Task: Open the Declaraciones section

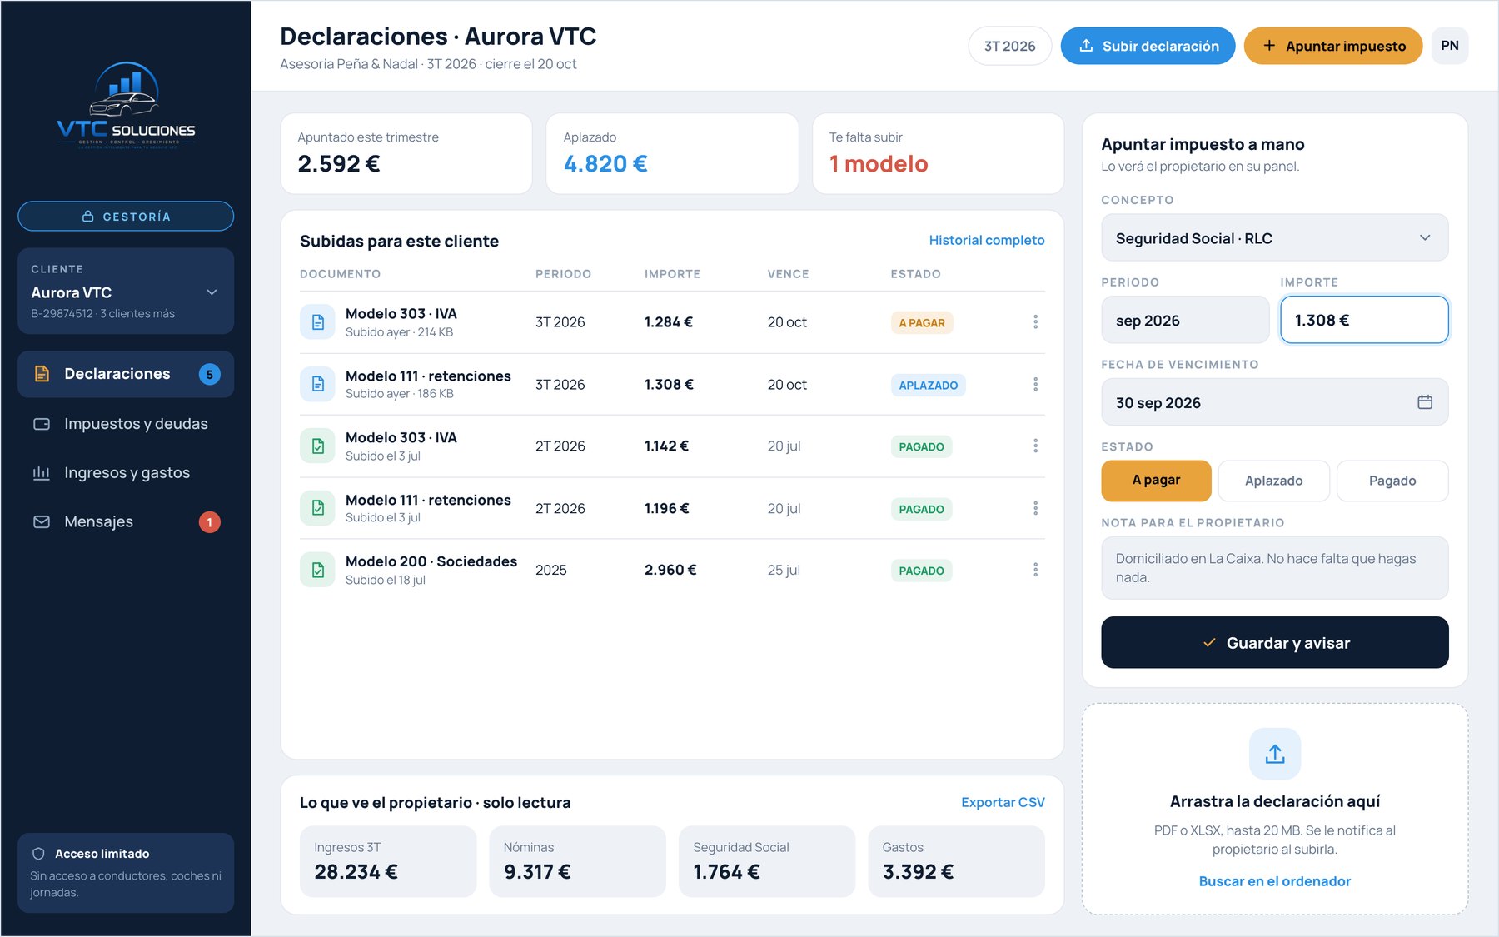Action: [x=126, y=374]
